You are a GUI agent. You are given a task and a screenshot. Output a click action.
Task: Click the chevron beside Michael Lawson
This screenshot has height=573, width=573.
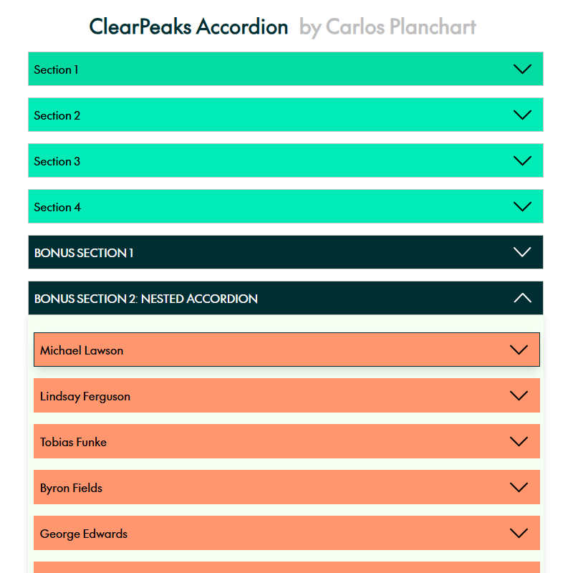click(x=519, y=350)
